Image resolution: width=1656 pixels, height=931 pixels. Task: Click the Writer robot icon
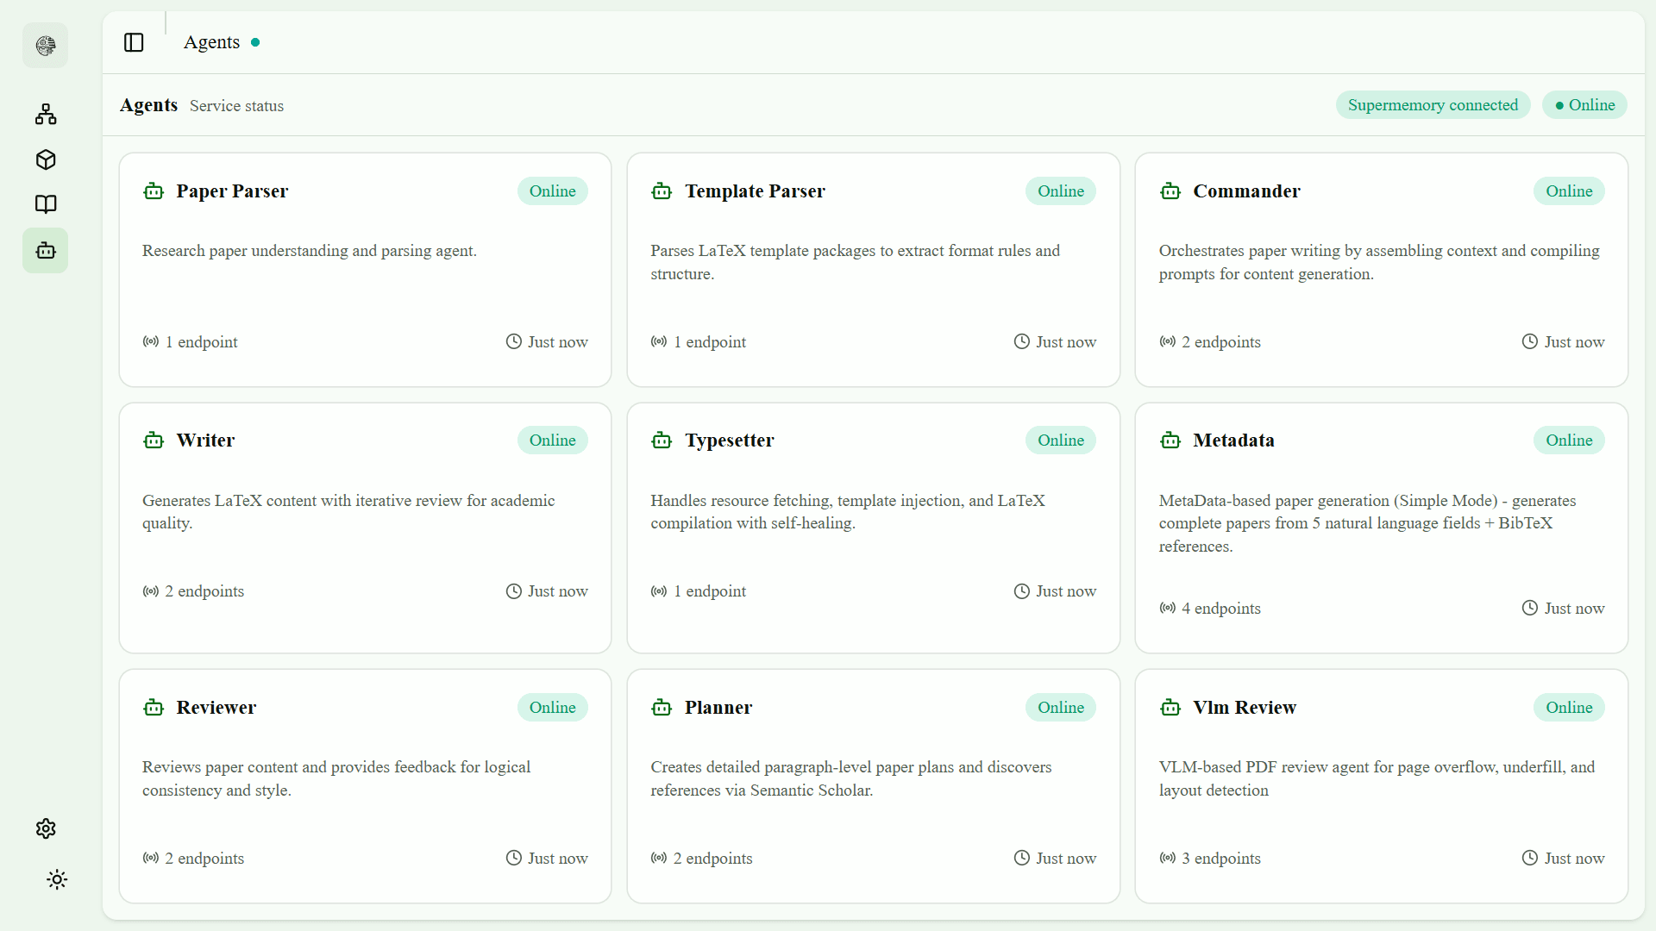[154, 441]
